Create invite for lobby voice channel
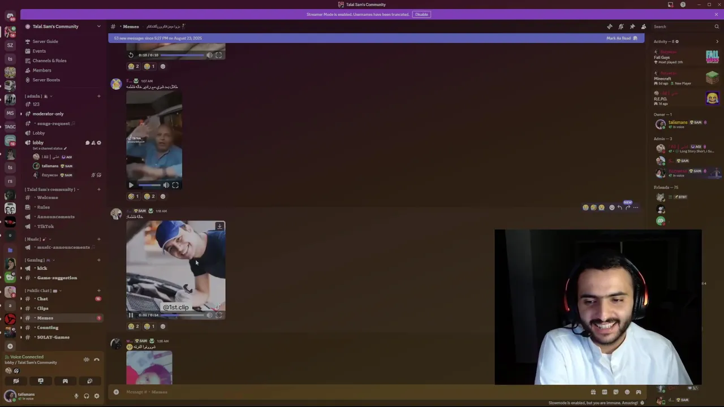This screenshot has width=724, height=407. (93, 142)
